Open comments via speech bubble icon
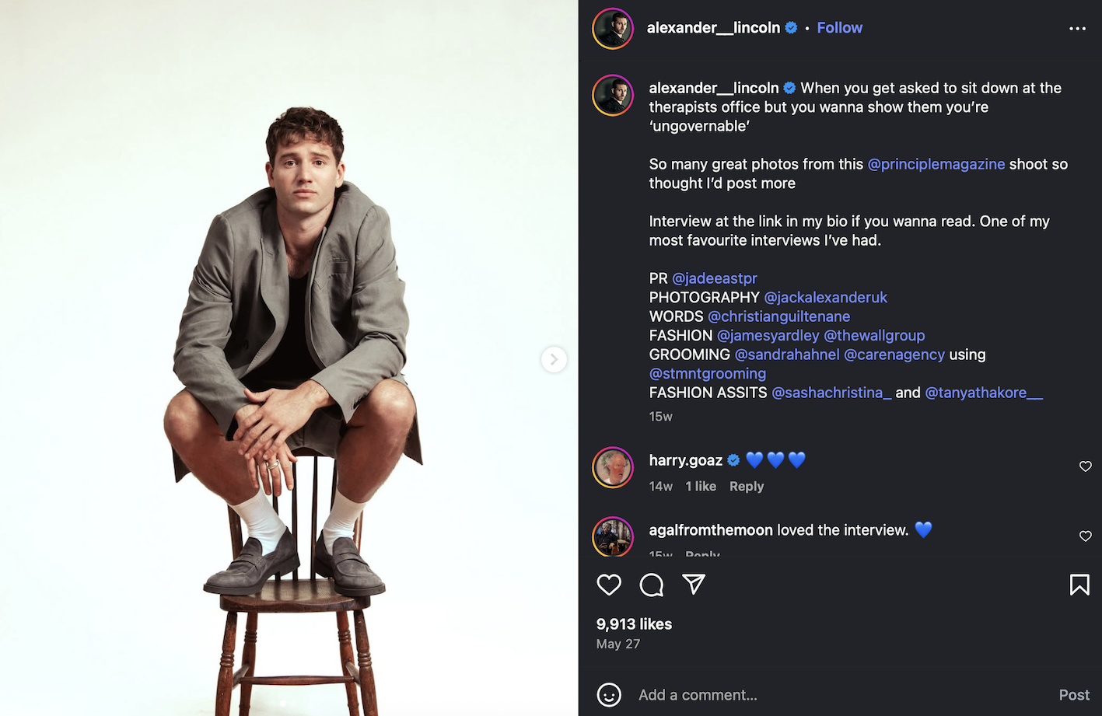 (652, 585)
